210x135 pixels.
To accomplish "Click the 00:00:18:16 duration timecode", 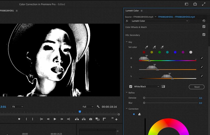I will coord(109,107).
